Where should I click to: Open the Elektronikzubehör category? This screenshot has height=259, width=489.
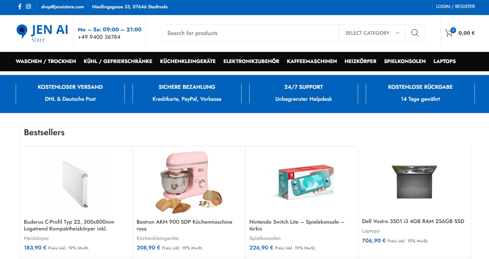point(251,61)
